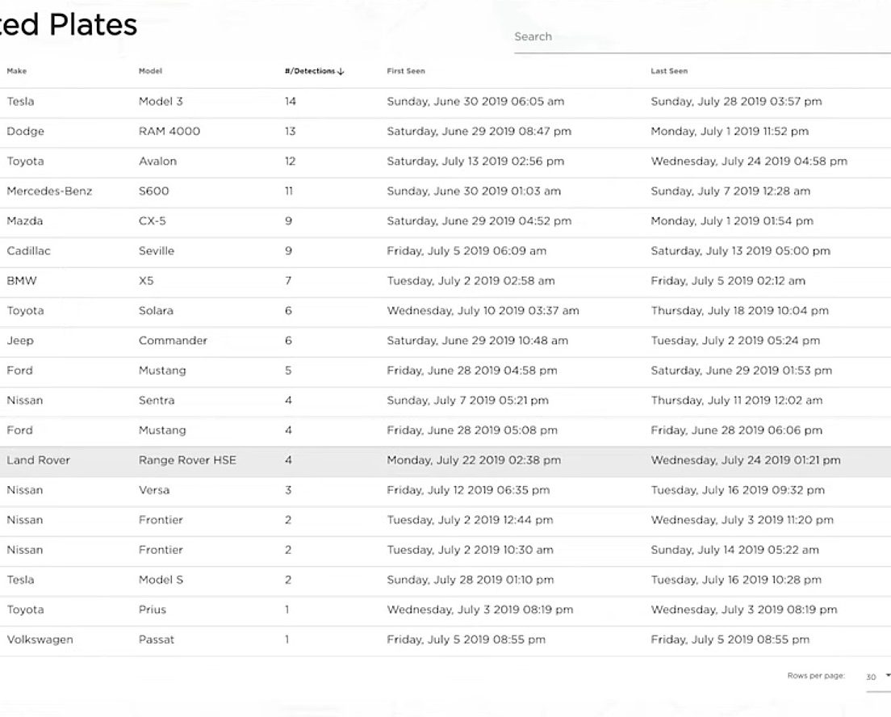Click the Solara model cell
Image resolution: width=891 pixels, height=717 pixels.
156,310
